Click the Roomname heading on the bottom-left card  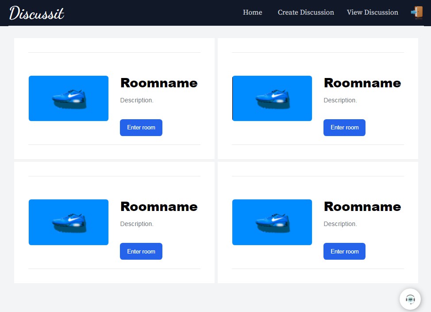159,207
